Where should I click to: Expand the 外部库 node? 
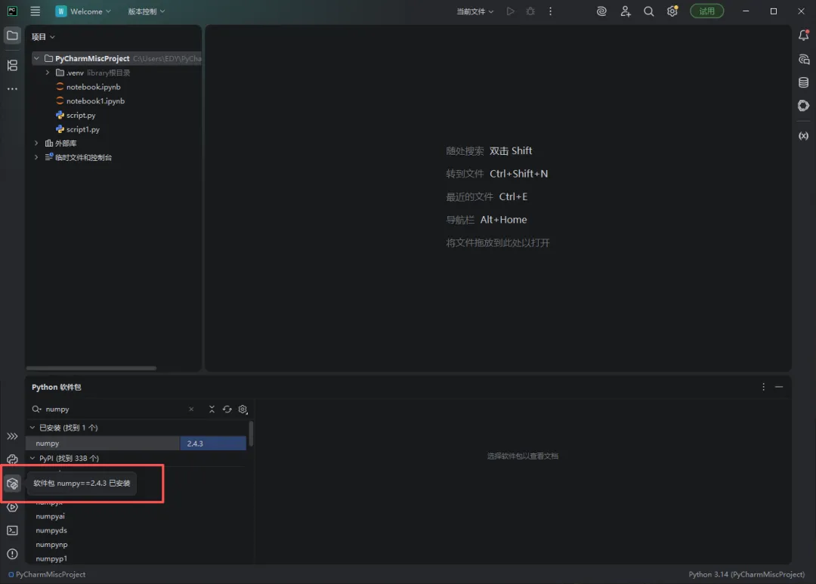tap(36, 143)
